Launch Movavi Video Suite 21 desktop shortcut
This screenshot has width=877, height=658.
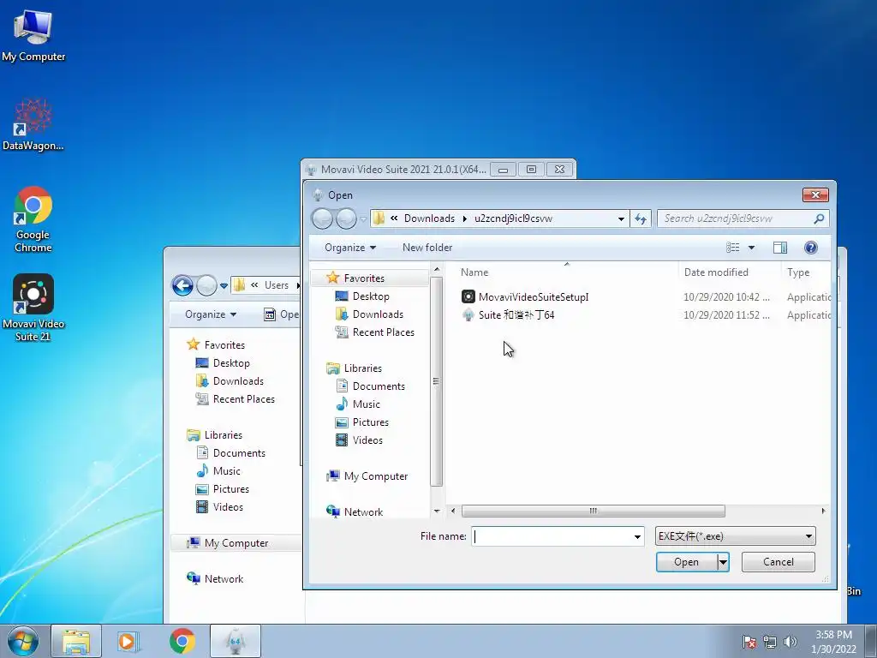point(33,308)
